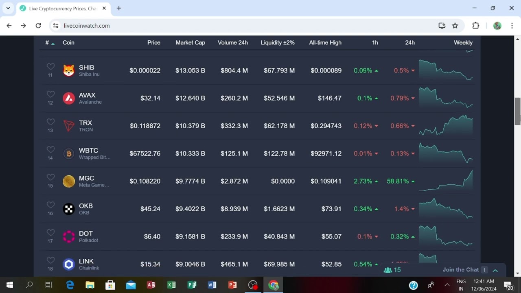This screenshot has width=521, height=293.
Task: Sort table by Volume 24h column
Action: pos(233,42)
